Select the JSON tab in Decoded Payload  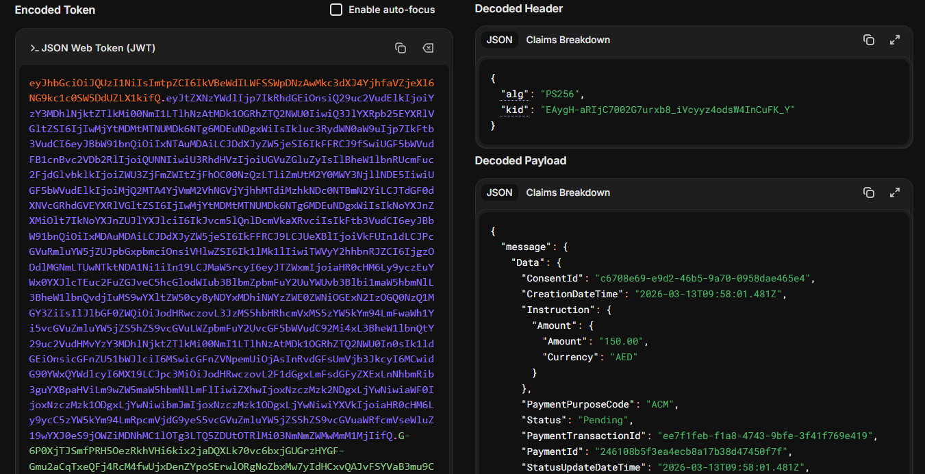tap(499, 192)
